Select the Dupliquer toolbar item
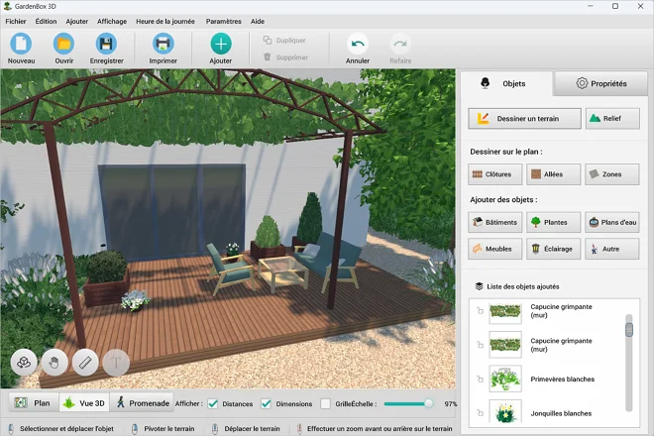Image resolution: width=654 pixels, height=436 pixels. tap(284, 40)
